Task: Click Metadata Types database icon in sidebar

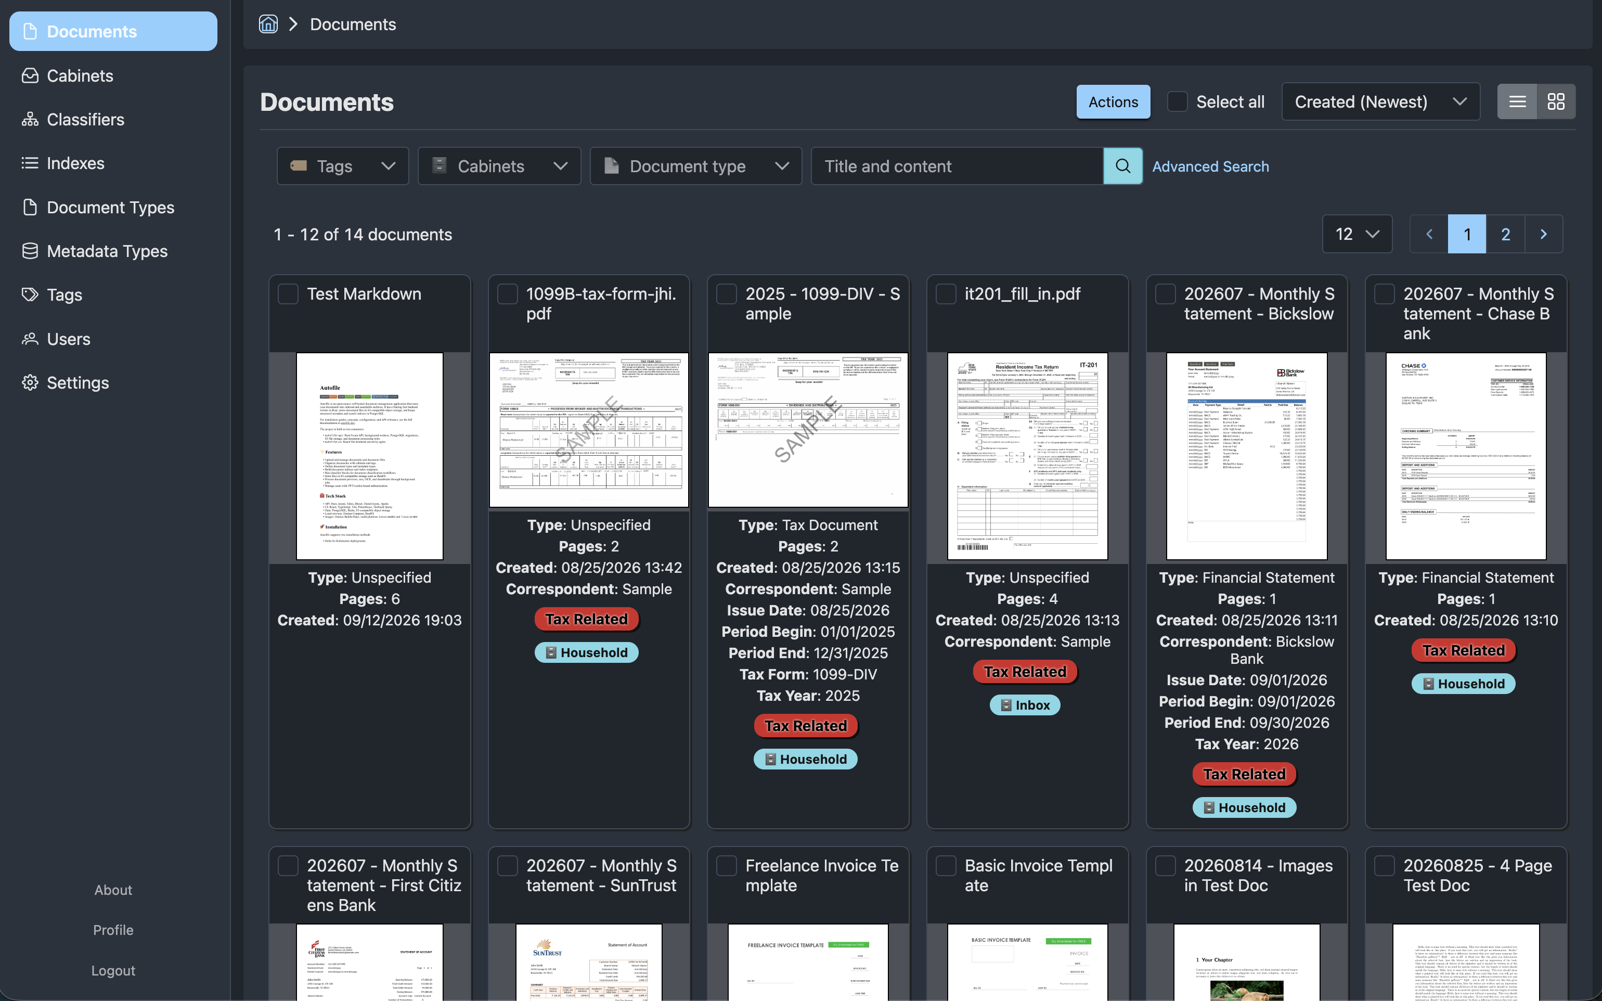Action: (30, 251)
